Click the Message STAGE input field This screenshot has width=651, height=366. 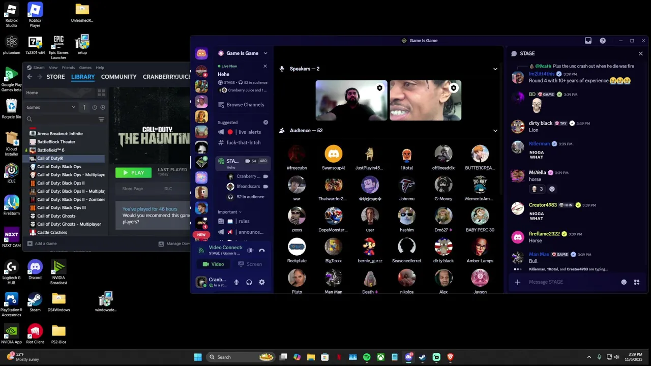[572, 282]
